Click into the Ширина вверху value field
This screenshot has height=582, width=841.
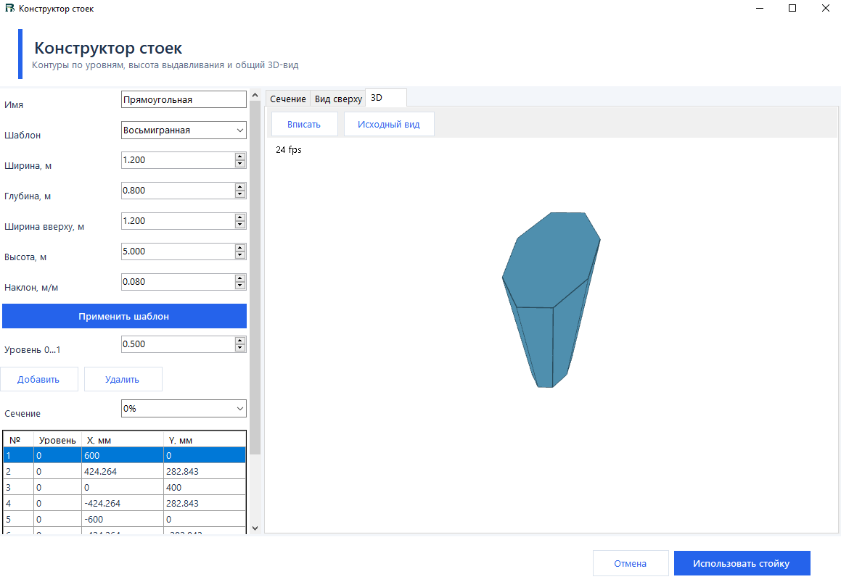(x=178, y=221)
